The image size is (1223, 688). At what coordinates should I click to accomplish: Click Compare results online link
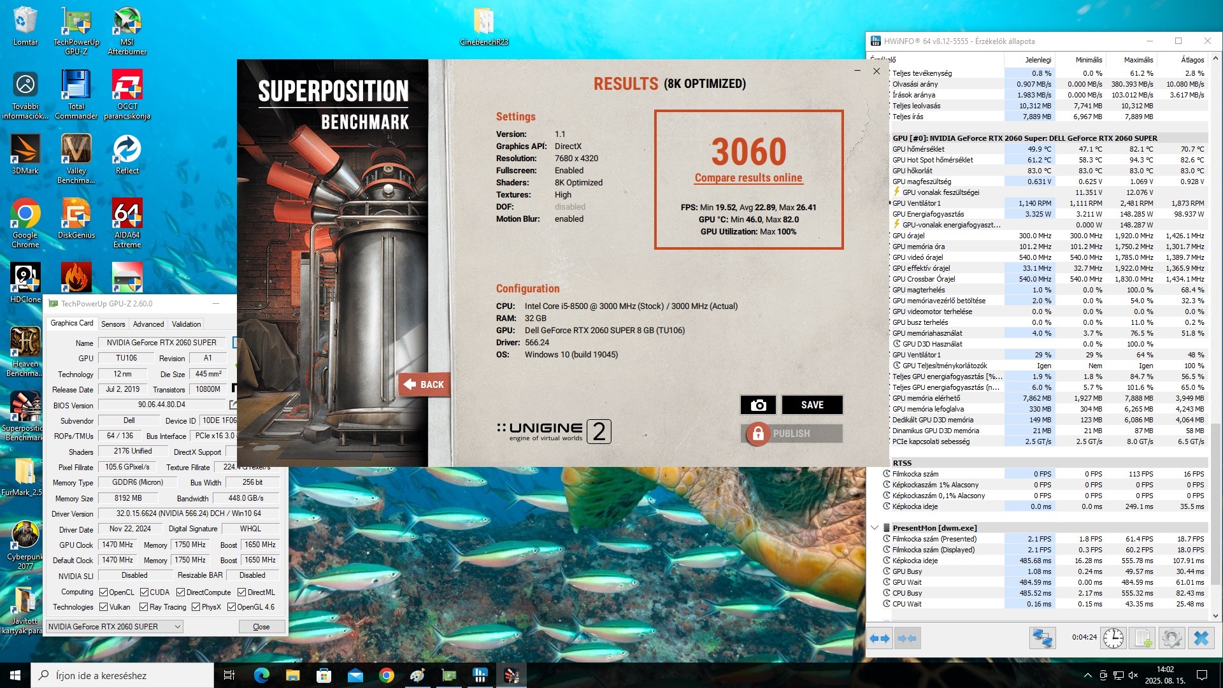(x=748, y=178)
